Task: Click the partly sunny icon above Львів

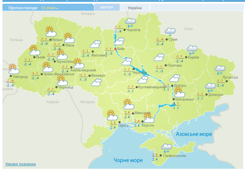Action: pyautogui.click(x=35, y=50)
